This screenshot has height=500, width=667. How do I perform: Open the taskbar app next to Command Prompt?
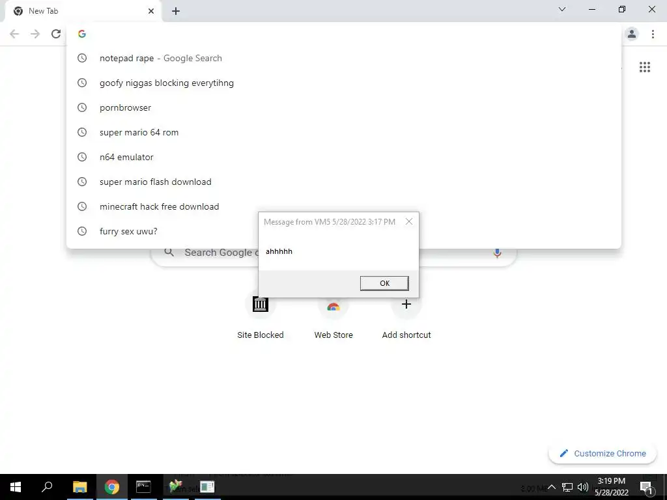[175, 487]
